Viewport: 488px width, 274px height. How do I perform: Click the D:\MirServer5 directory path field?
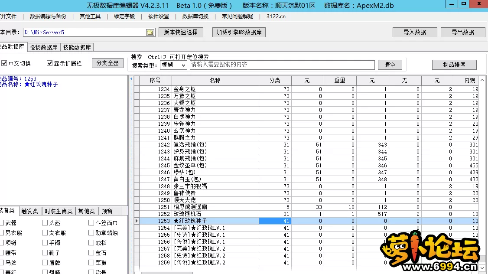(x=85, y=33)
